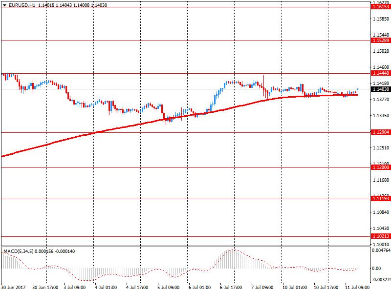This screenshot has width=391, height=293.
Task: Select the MACD scale value 0.00
Action: (x=376, y=269)
